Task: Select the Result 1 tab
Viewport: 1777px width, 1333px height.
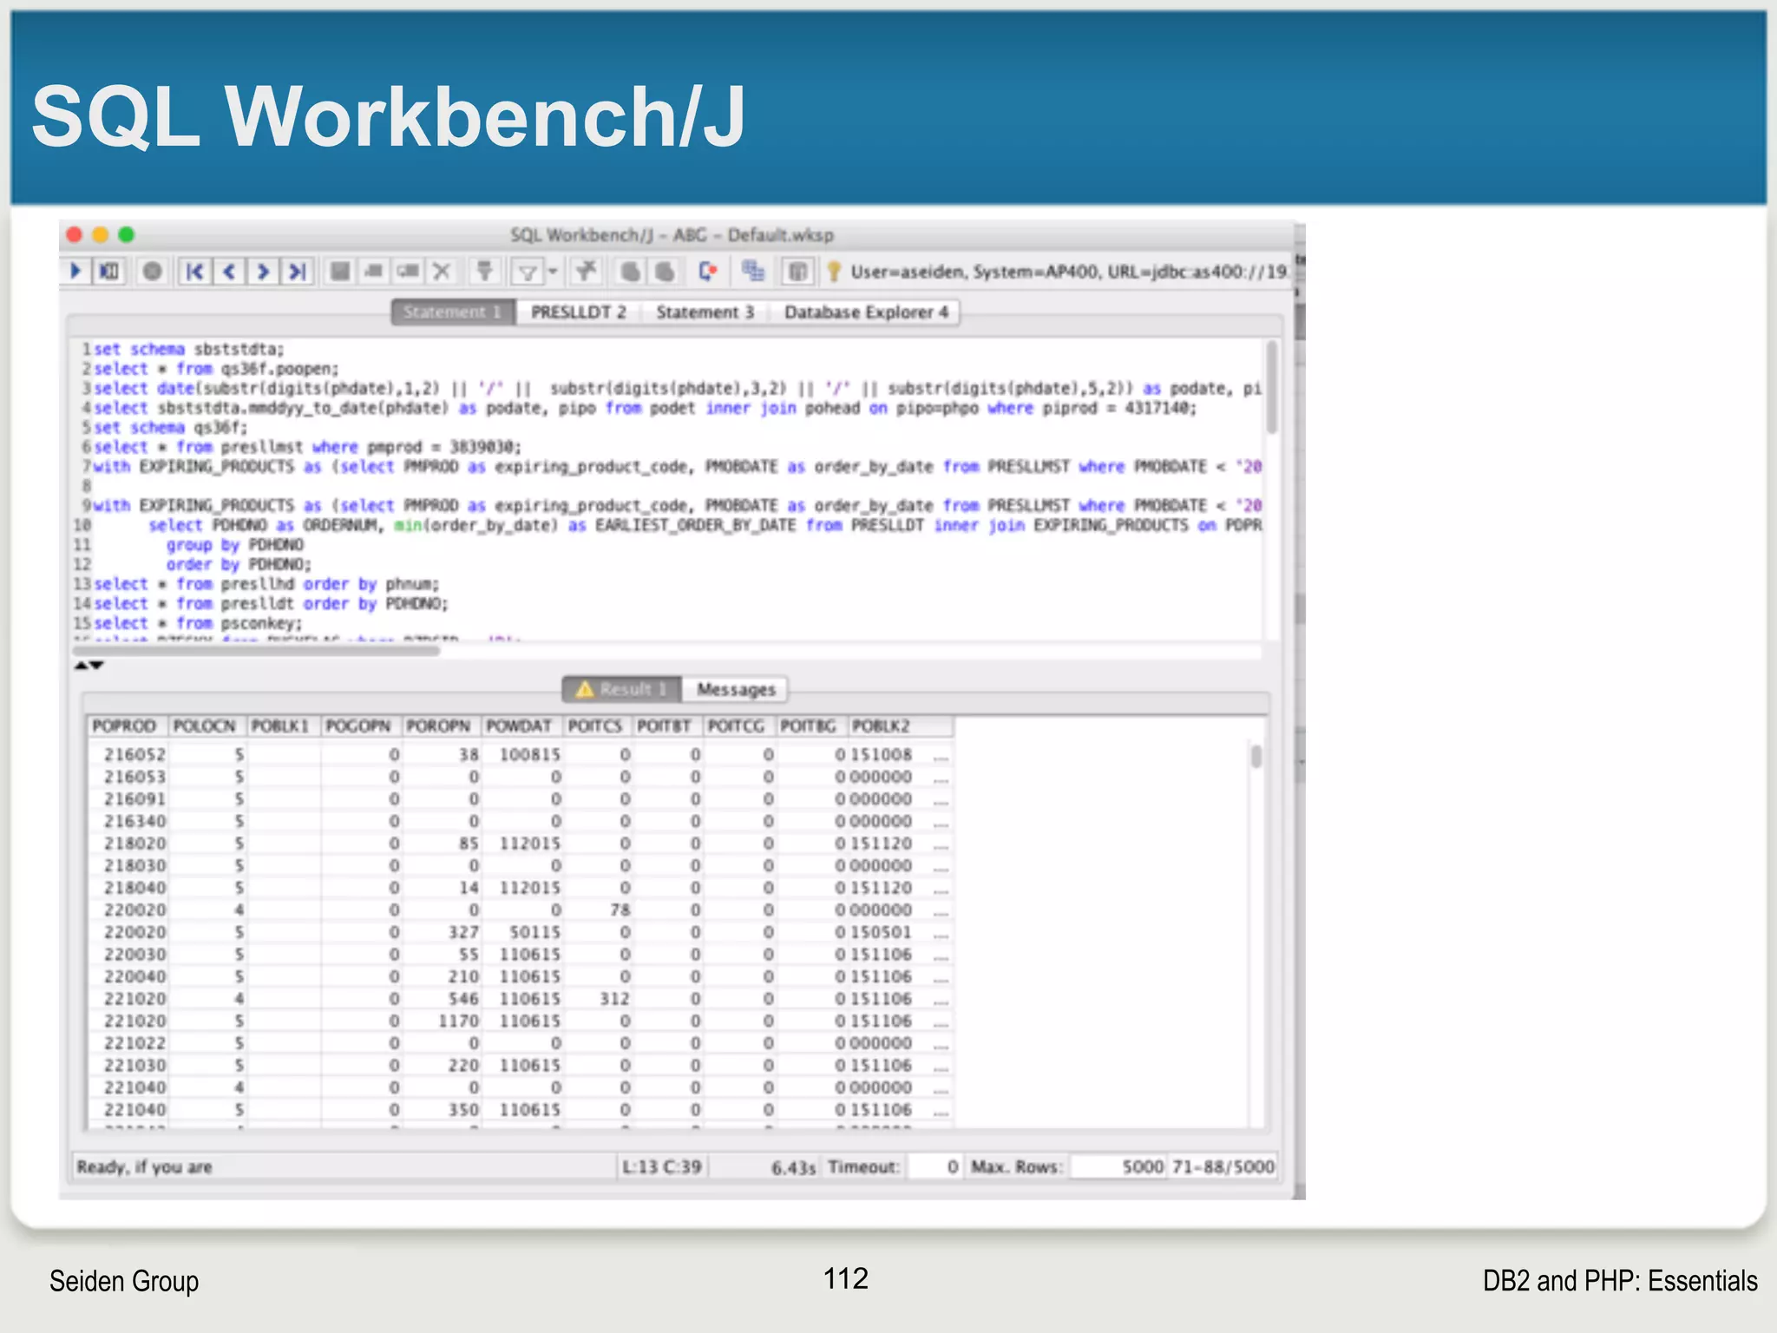Action: click(x=621, y=689)
